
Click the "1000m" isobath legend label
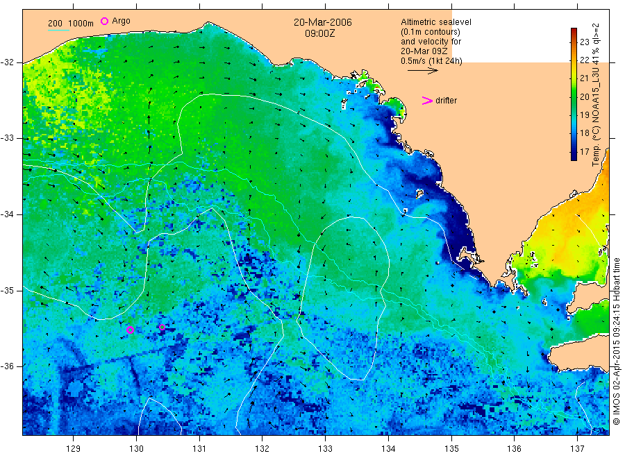coord(81,24)
